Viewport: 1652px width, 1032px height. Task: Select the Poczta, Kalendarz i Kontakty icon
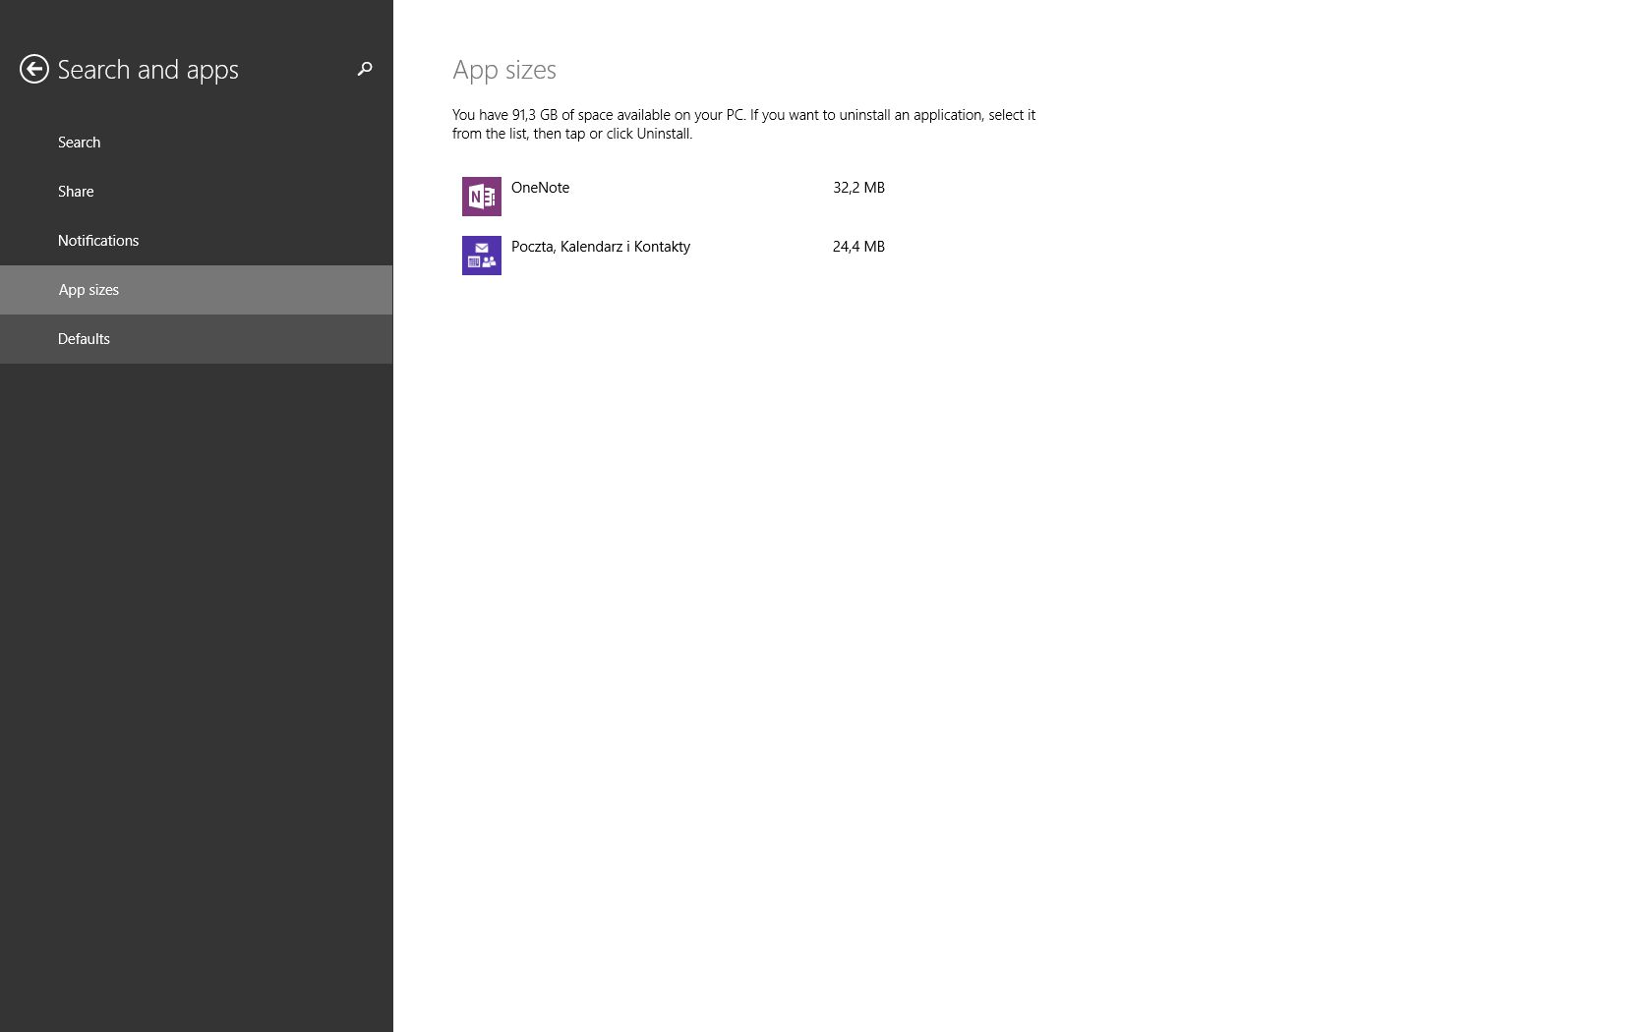point(482,256)
